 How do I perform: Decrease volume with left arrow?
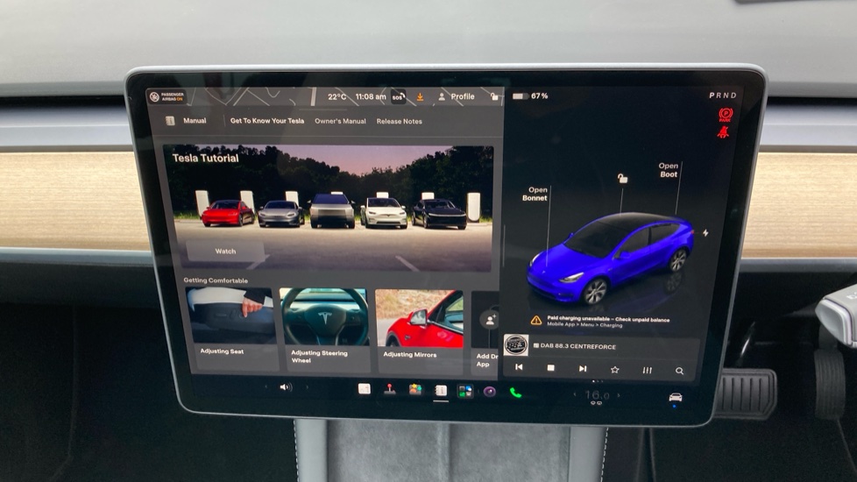pyautogui.click(x=266, y=386)
